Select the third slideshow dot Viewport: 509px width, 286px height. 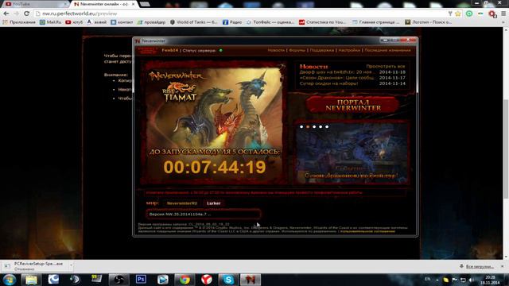point(314,127)
